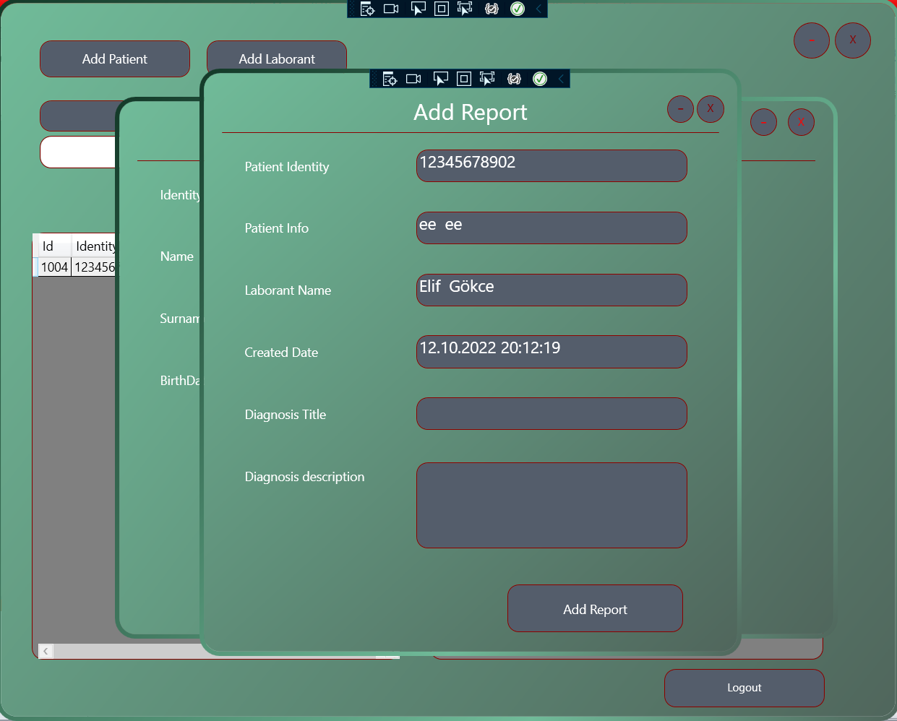
Task: Click the white search box in main window
Action: coord(78,152)
